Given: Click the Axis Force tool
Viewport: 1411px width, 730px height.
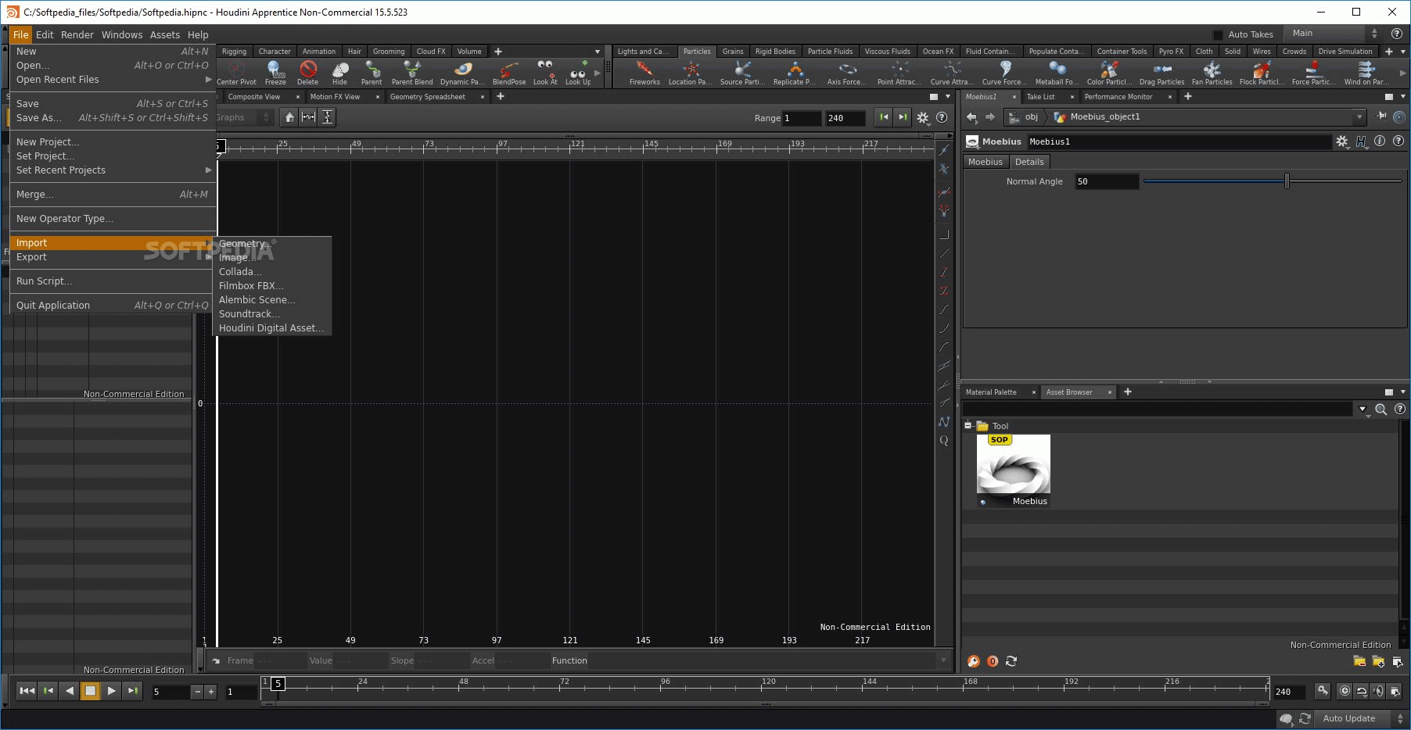Looking at the screenshot, I should (847, 73).
